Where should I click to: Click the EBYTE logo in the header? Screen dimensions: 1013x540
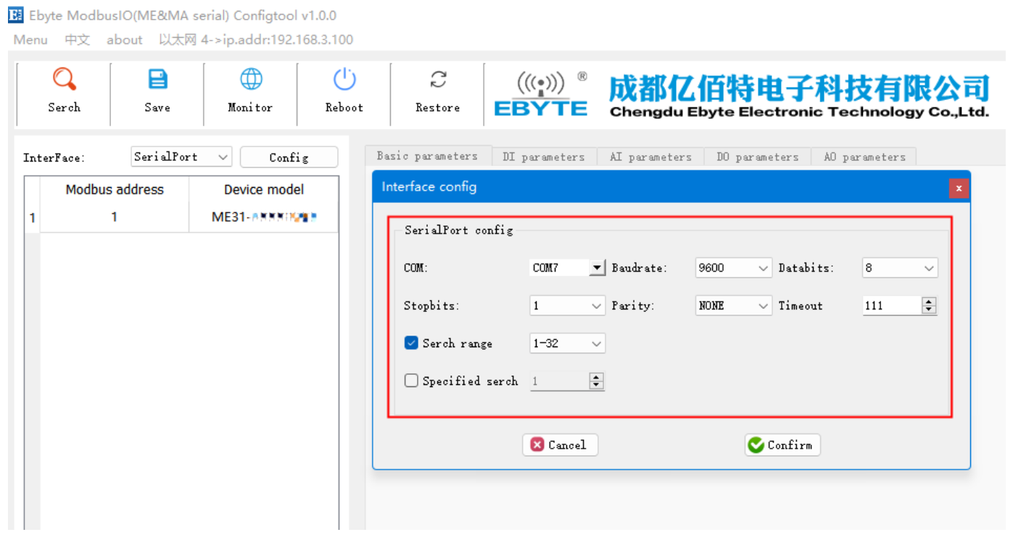(x=540, y=94)
